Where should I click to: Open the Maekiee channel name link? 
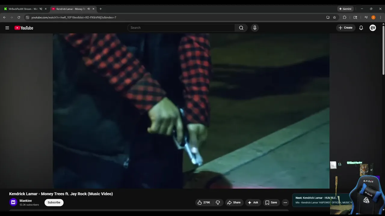pyautogui.click(x=26, y=201)
